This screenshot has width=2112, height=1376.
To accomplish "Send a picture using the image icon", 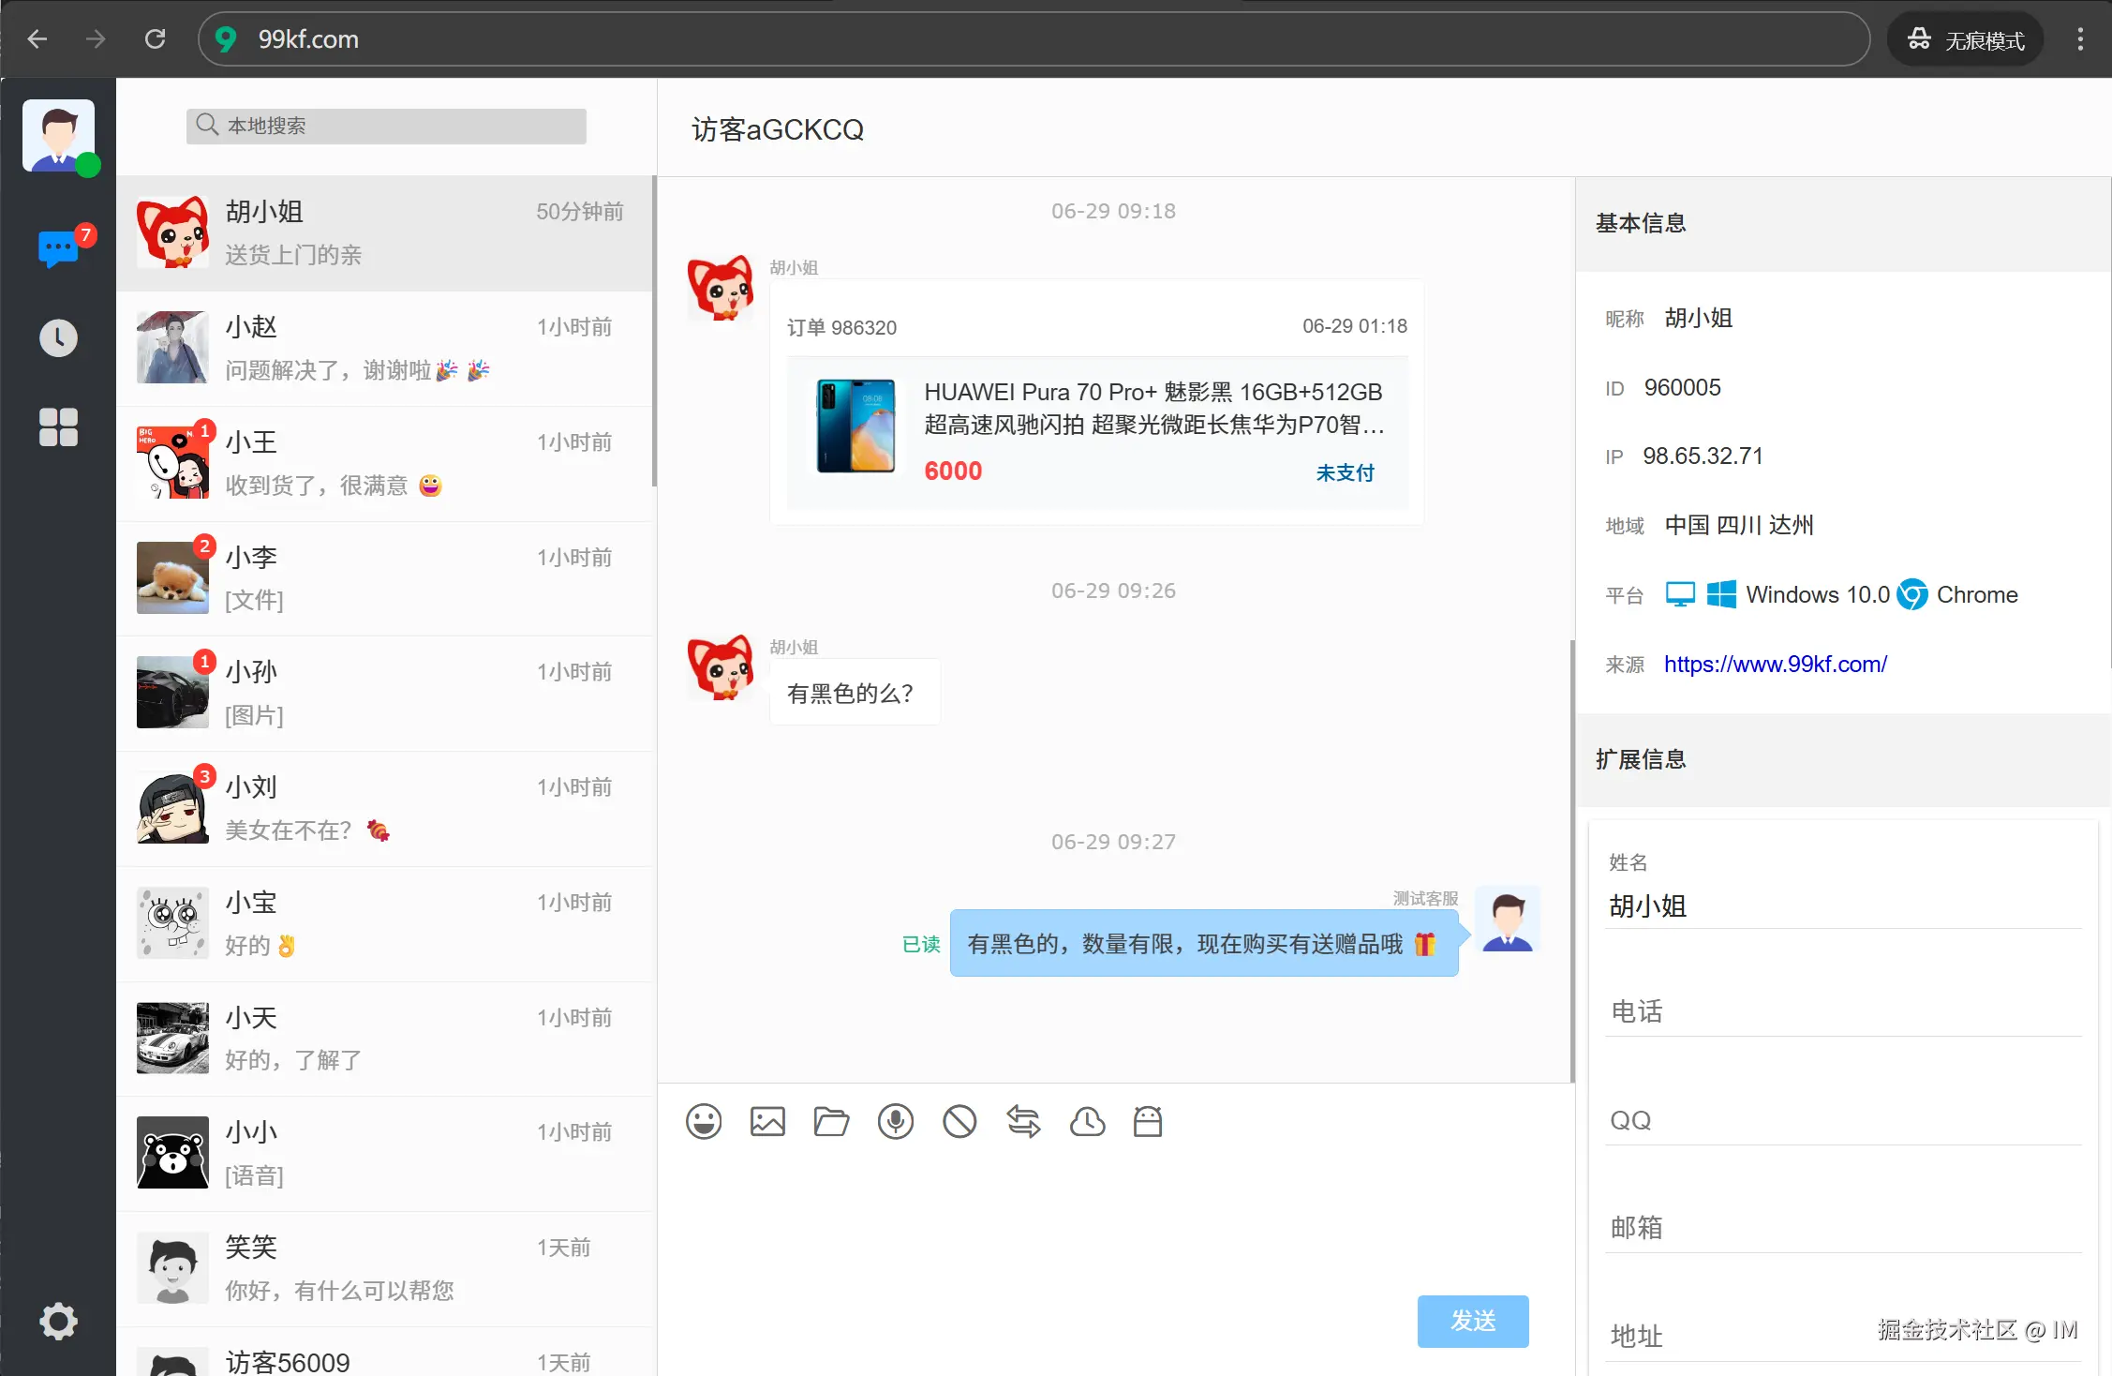I will point(767,1121).
